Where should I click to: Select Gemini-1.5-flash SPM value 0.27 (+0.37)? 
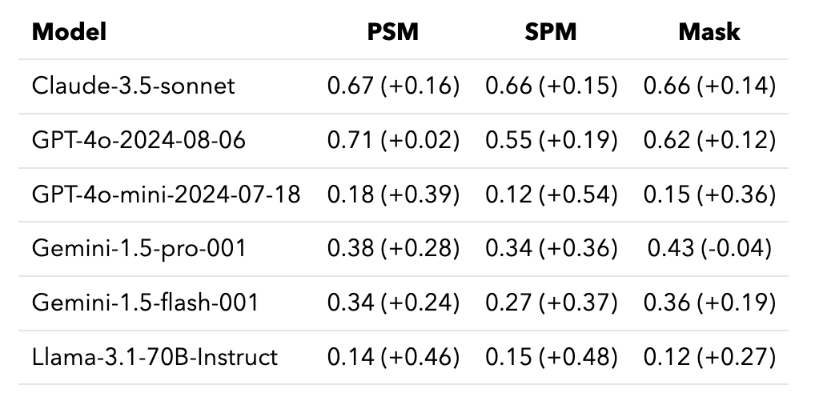click(551, 303)
